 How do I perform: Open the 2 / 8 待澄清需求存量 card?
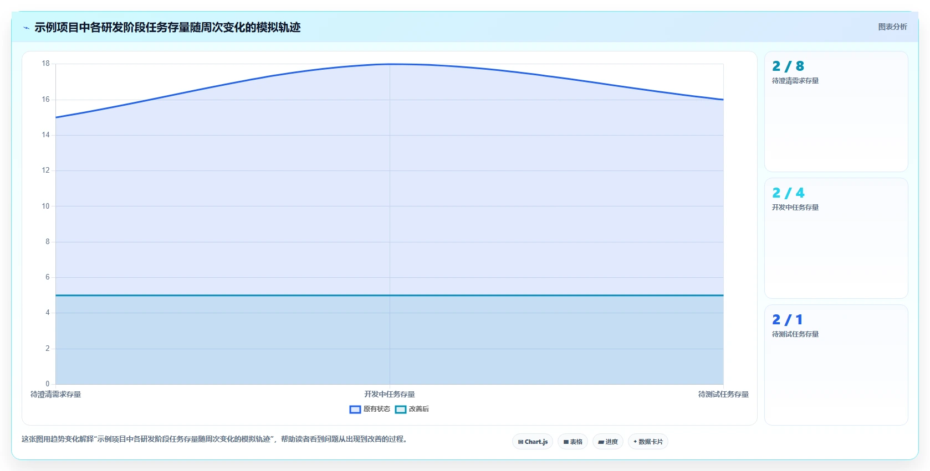pos(836,111)
